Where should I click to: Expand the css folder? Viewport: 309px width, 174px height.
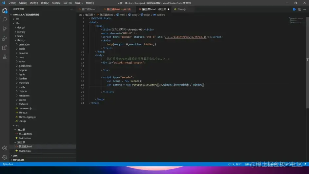[17, 19]
